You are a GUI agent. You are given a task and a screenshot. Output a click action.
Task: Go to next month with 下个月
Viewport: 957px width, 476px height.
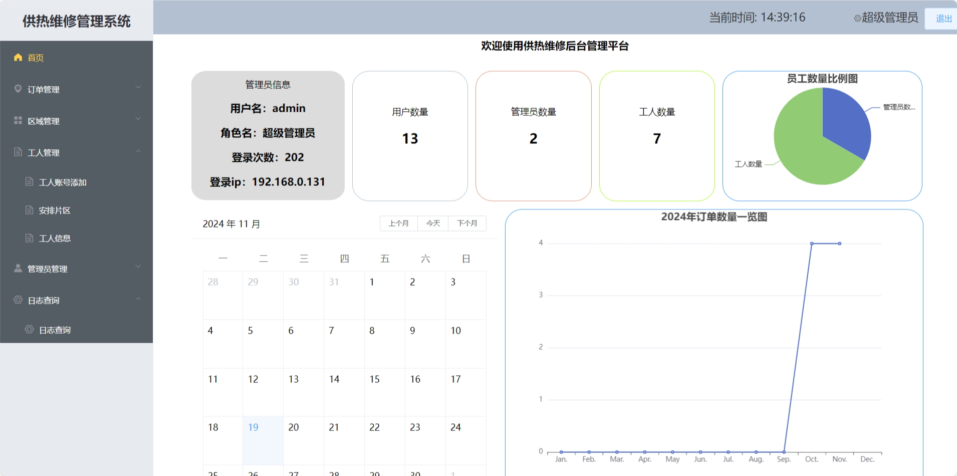(467, 223)
